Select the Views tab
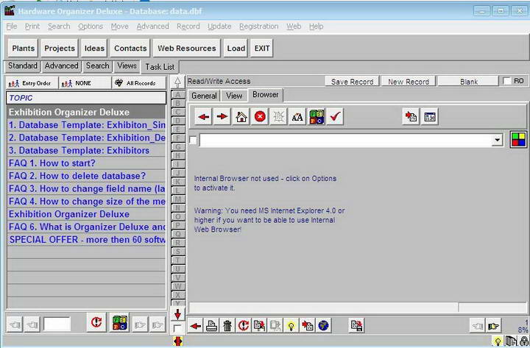The width and height of the screenshot is (530, 348). click(127, 66)
